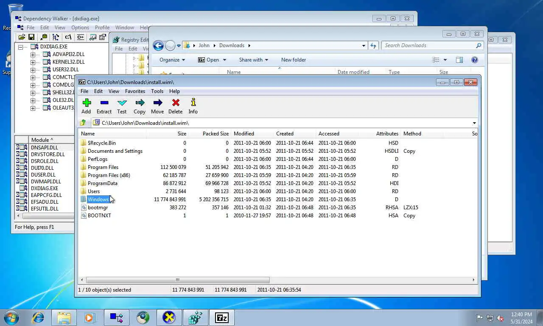543x326 pixels.
Task: Open the Options menu in Dependency Walker
Action: tap(80, 28)
